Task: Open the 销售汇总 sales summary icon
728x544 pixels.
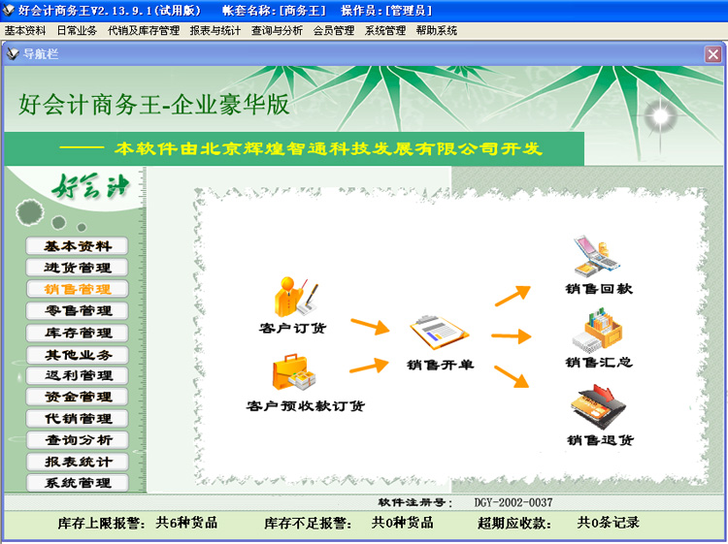Action: [597, 331]
